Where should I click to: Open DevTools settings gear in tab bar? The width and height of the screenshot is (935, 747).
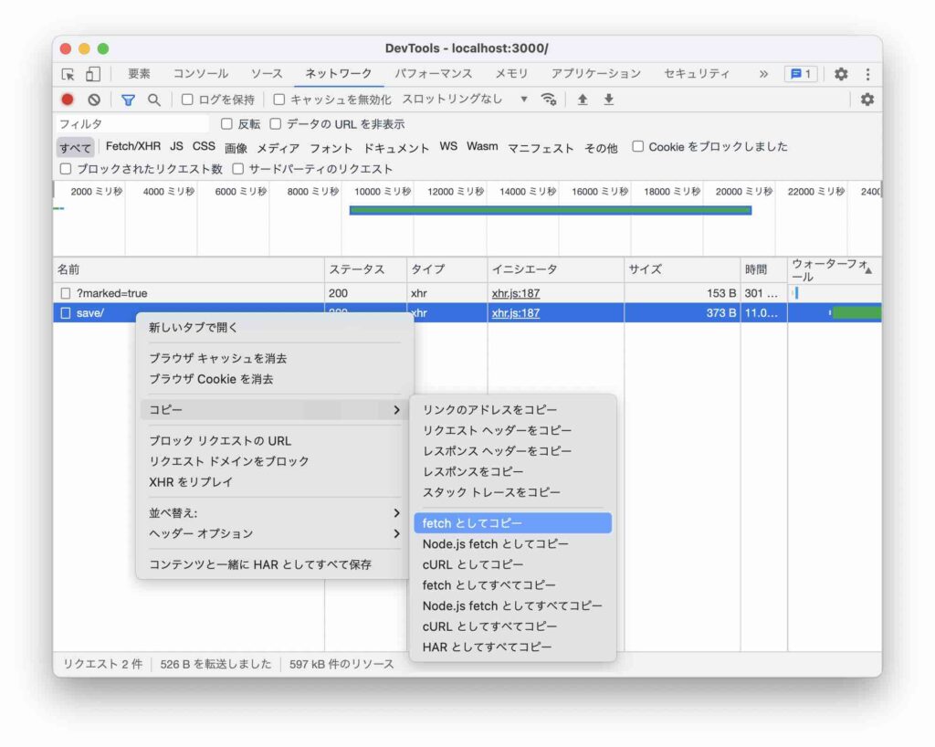(x=841, y=75)
